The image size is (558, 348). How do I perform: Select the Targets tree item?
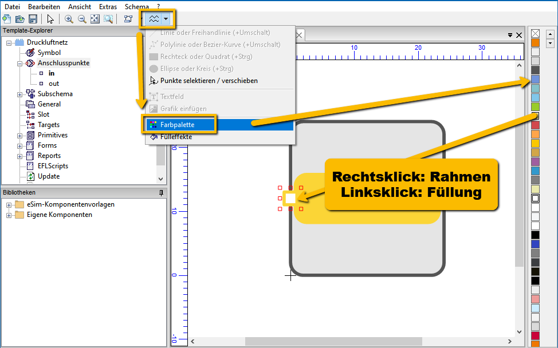pyautogui.click(x=49, y=125)
